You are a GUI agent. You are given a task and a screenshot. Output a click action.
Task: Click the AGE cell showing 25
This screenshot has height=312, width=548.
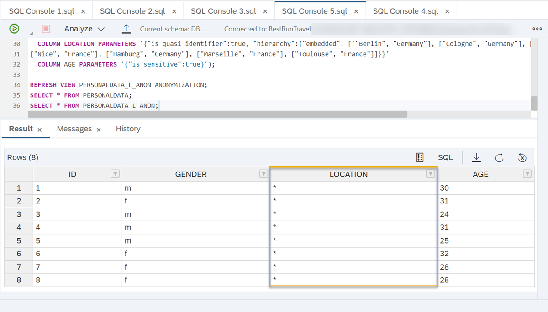[x=486, y=240]
